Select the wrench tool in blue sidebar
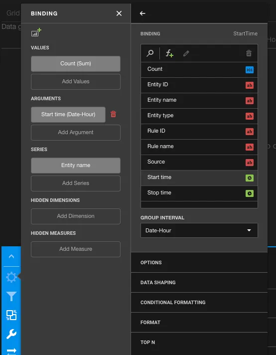The height and width of the screenshot is (355, 276). (11, 334)
